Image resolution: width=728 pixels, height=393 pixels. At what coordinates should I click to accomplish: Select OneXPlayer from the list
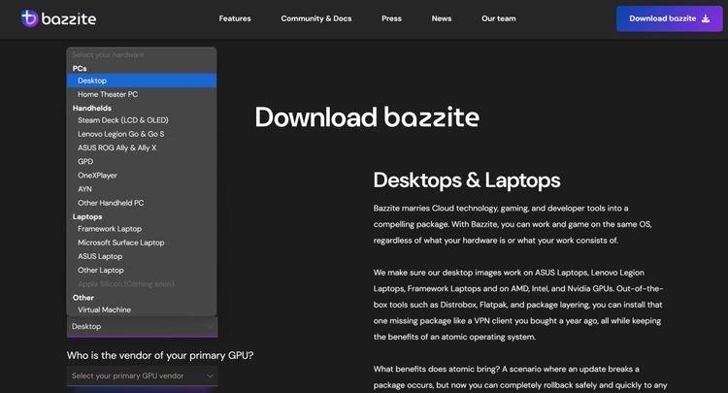point(142,176)
